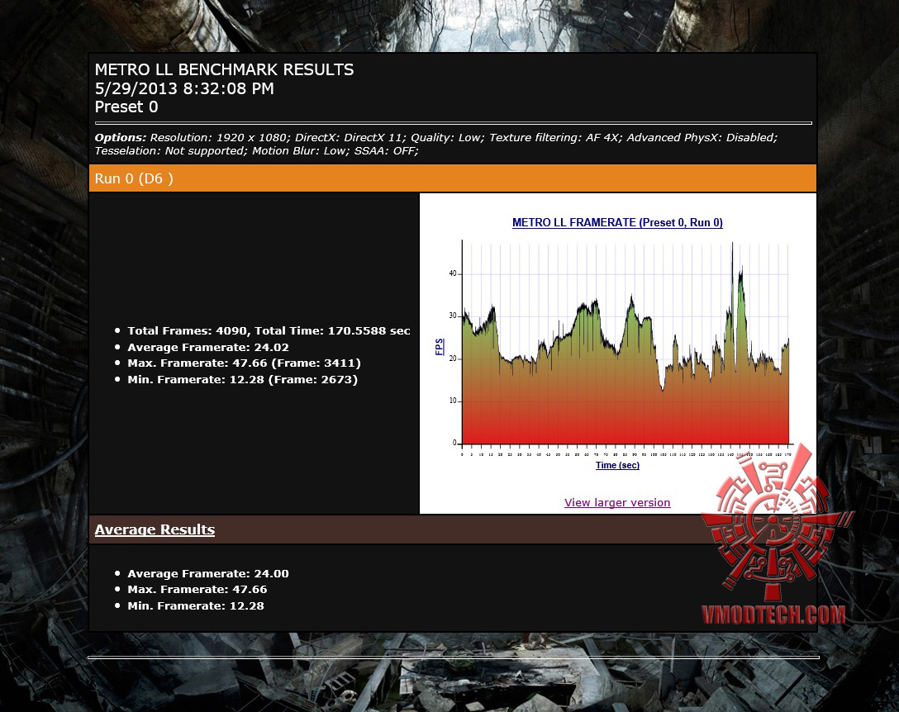This screenshot has width=899, height=712.
Task: Select 'Average Framerate: 24.02' line
Action: coord(208,348)
